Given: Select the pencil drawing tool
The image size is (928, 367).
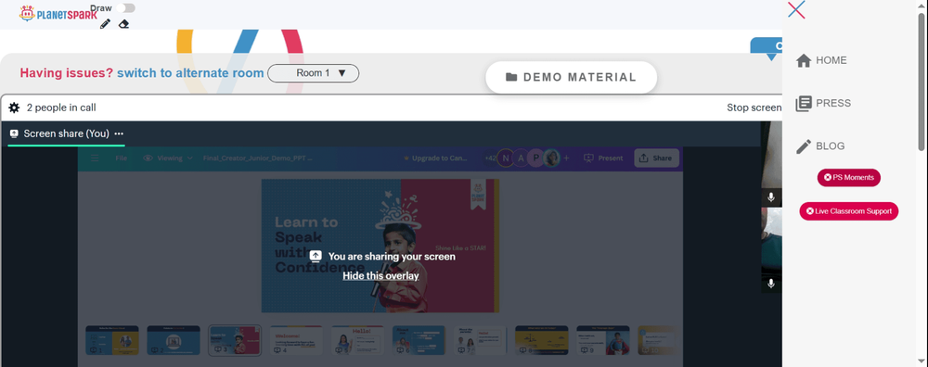Looking at the screenshot, I should pos(106,24).
